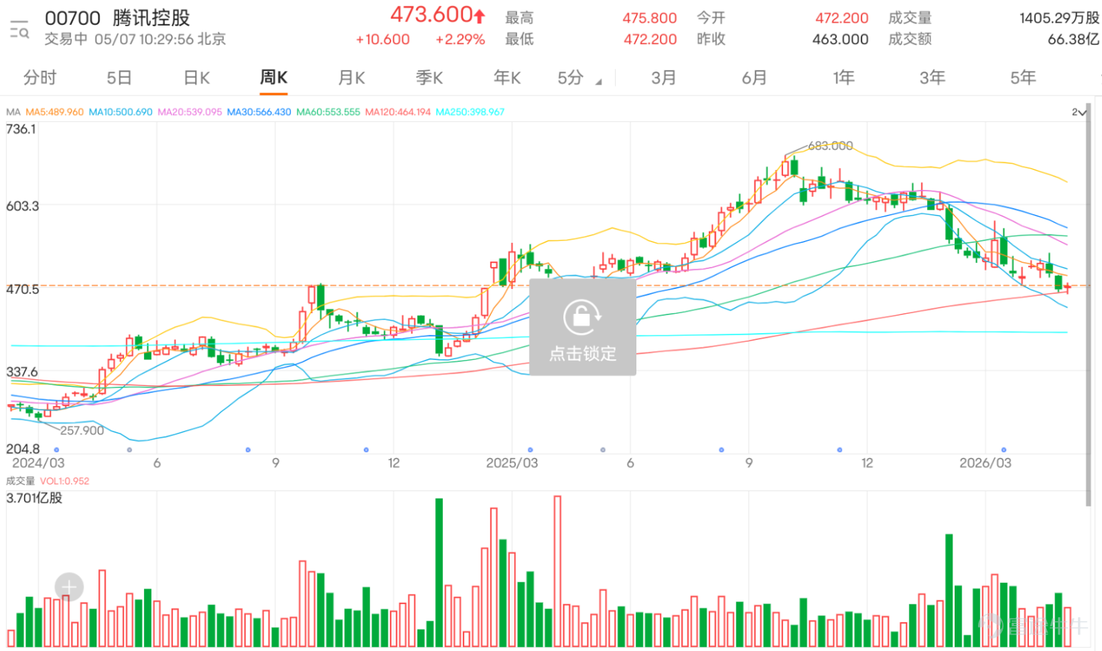Click the chart's vertical scrollbar on right edge

[x=1088, y=306]
